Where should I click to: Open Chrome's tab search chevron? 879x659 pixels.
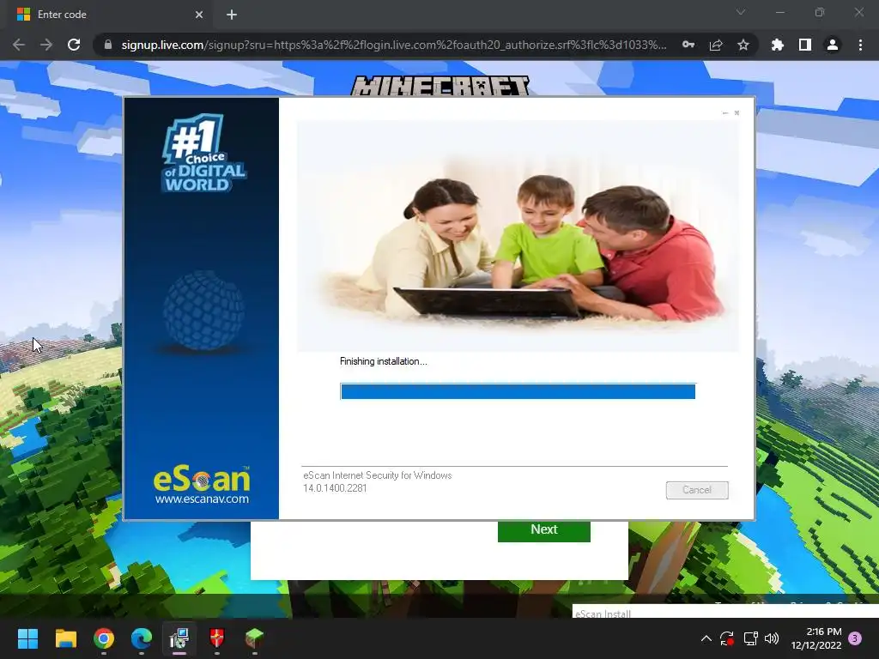tap(741, 12)
